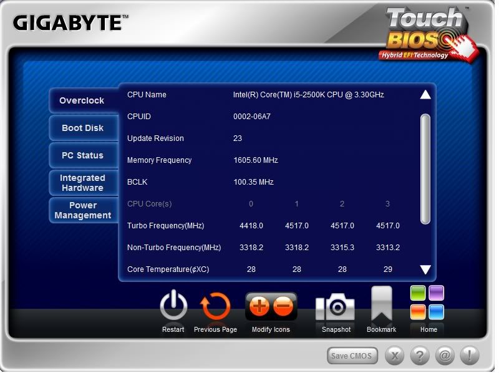Click the vertical scrollbar in the info panel

(425, 168)
